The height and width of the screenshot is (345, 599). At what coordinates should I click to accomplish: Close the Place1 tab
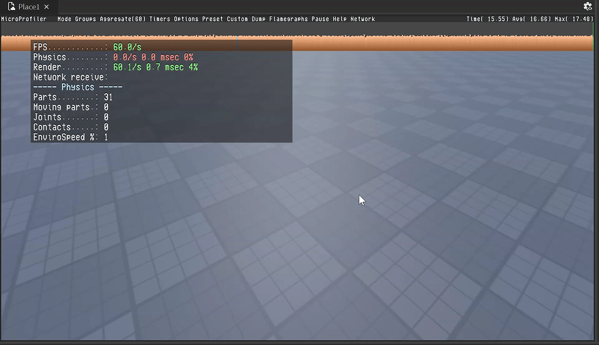[x=46, y=8]
